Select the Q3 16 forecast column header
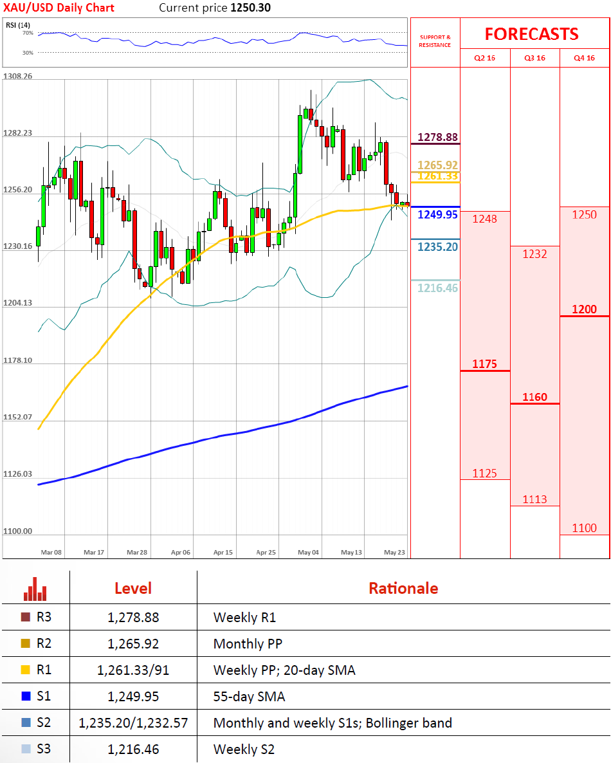611x763 pixels. tap(534, 58)
